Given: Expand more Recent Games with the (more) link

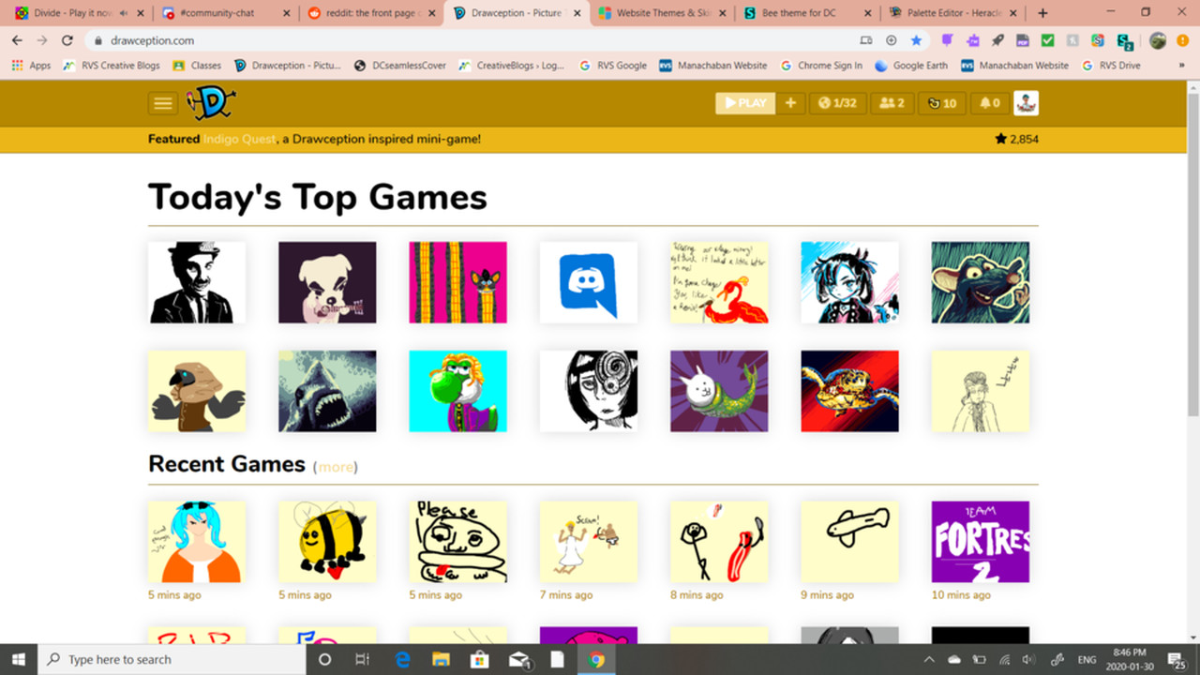Looking at the screenshot, I should coord(335,466).
